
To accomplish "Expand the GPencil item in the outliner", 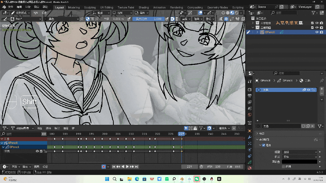I will [x=257, y=32].
